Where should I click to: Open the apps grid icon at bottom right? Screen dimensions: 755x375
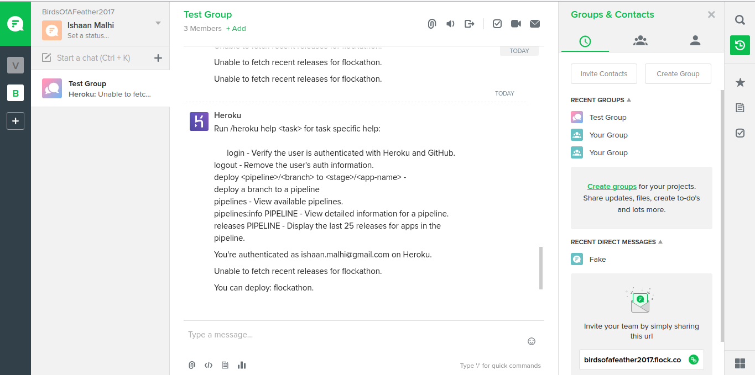(740, 363)
